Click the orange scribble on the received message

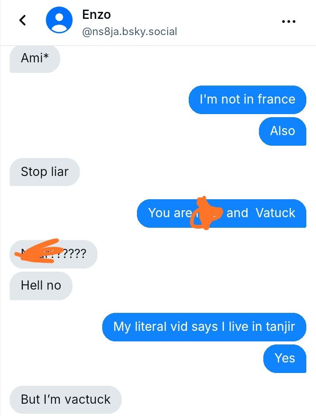[39, 251]
